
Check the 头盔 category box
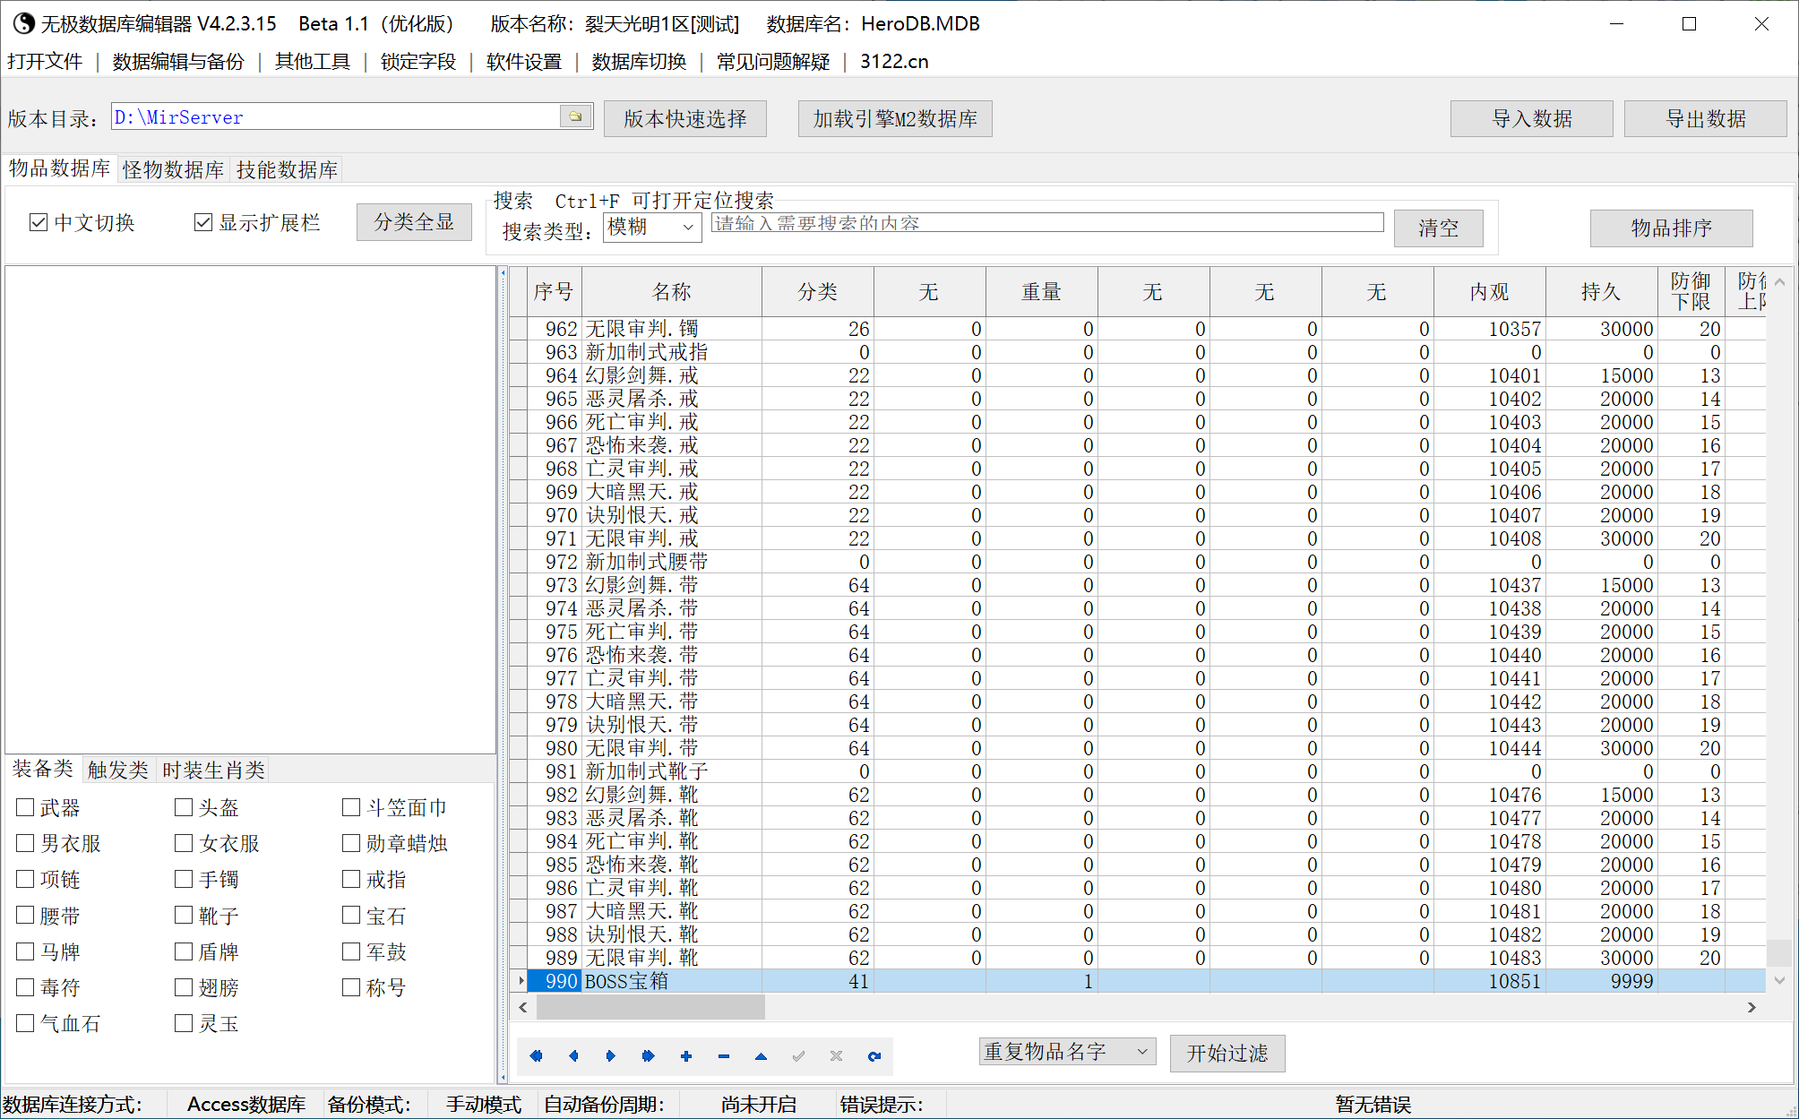tap(184, 807)
